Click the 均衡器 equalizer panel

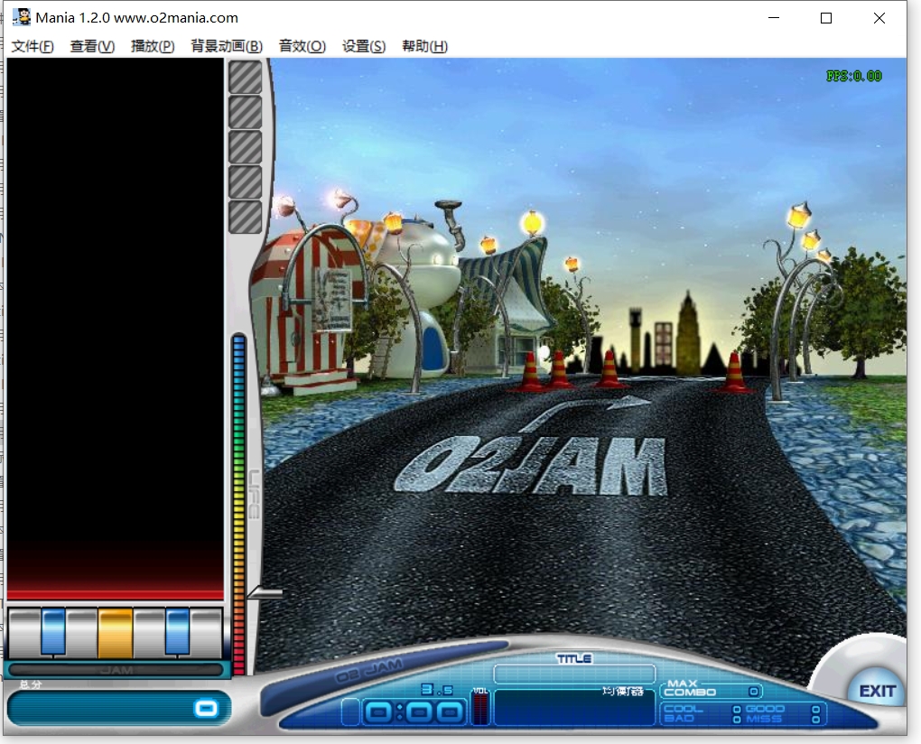(x=574, y=707)
